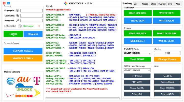Click the pink T-Mobile logo

coord(37,81)
